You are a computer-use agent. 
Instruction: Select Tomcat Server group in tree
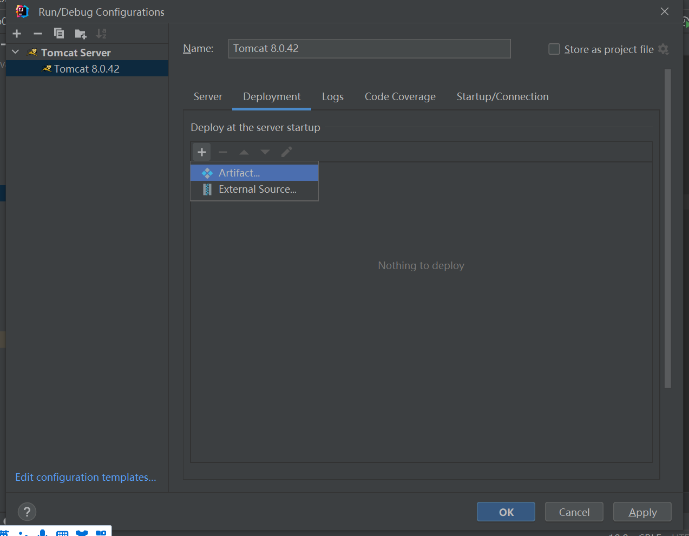pos(76,53)
